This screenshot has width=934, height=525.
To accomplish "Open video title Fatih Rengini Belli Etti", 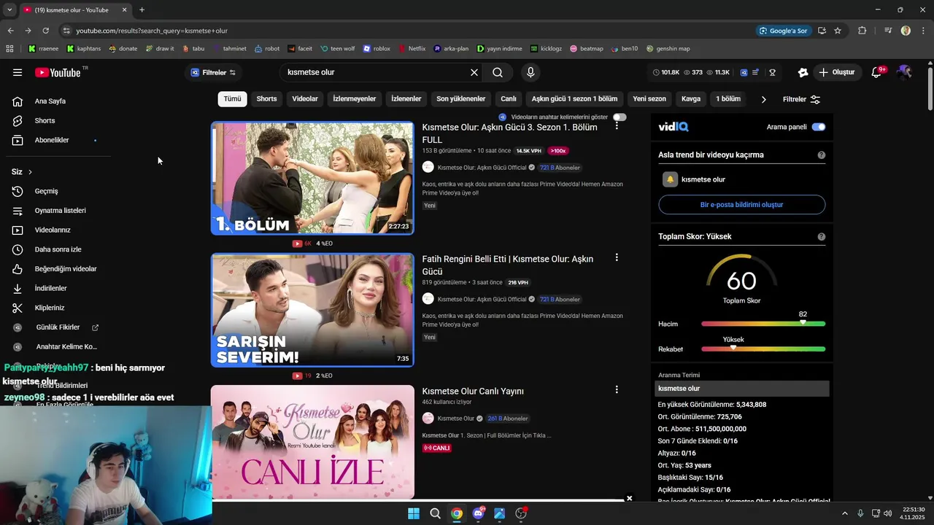I will pos(507,265).
